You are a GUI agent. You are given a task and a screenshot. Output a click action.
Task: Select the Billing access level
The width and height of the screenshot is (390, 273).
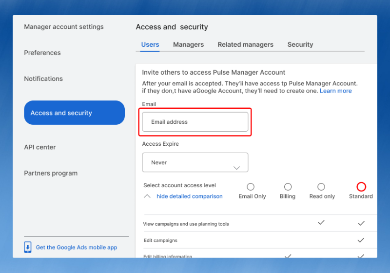pos(288,187)
